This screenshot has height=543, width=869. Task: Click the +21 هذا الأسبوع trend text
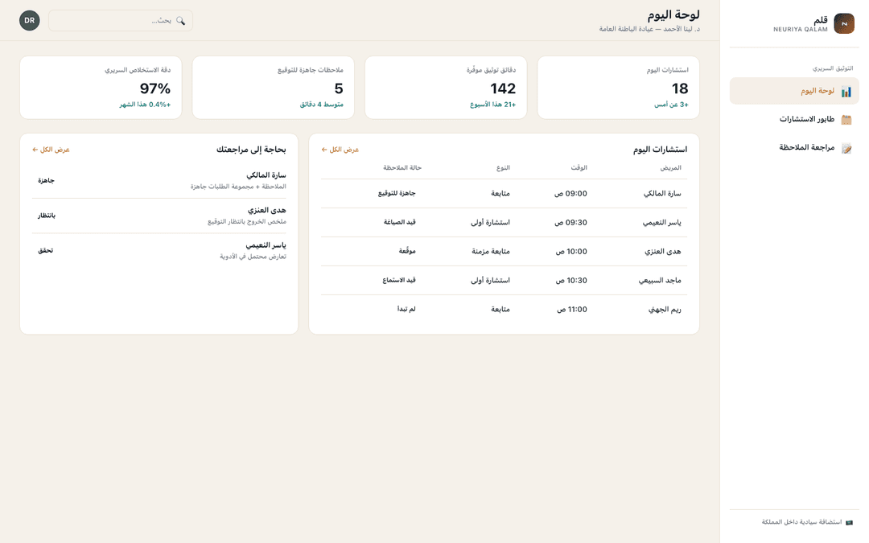(x=492, y=104)
